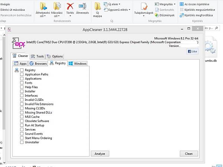Screen dimensions: 223x167
Task: Click the Registry tree root icon
Action: coord(17,70)
